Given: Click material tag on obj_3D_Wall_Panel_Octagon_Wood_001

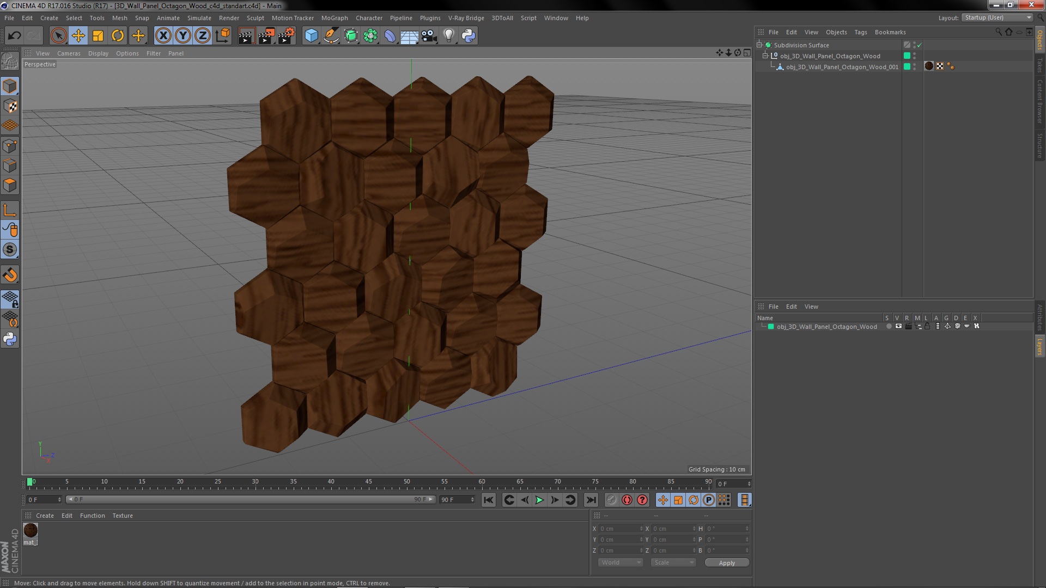Looking at the screenshot, I should click(929, 66).
